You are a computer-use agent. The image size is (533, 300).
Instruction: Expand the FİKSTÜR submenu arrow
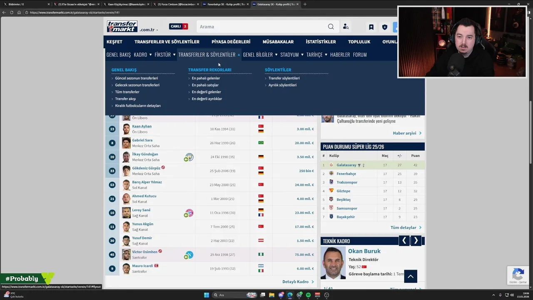coord(174,55)
